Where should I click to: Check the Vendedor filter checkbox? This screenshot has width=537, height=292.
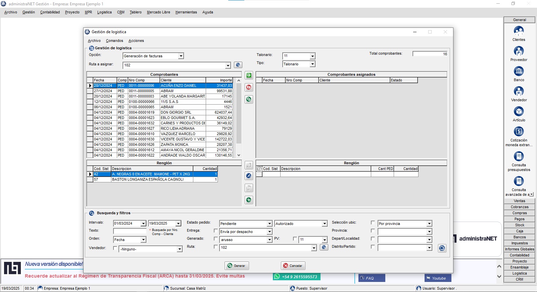click(x=115, y=248)
